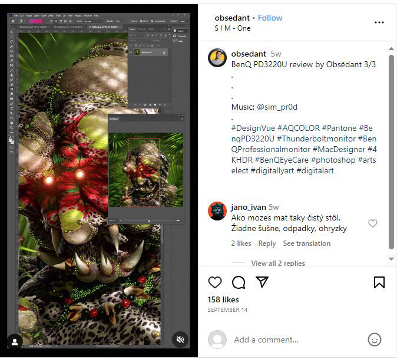Reply to jano_ivan's comment
Image resolution: width=397 pixels, height=359 pixels.
coord(267,243)
